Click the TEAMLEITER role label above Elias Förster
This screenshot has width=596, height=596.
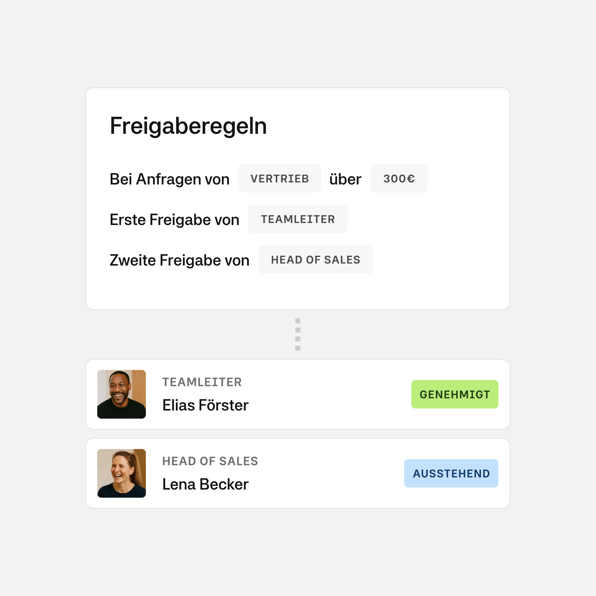tap(202, 382)
